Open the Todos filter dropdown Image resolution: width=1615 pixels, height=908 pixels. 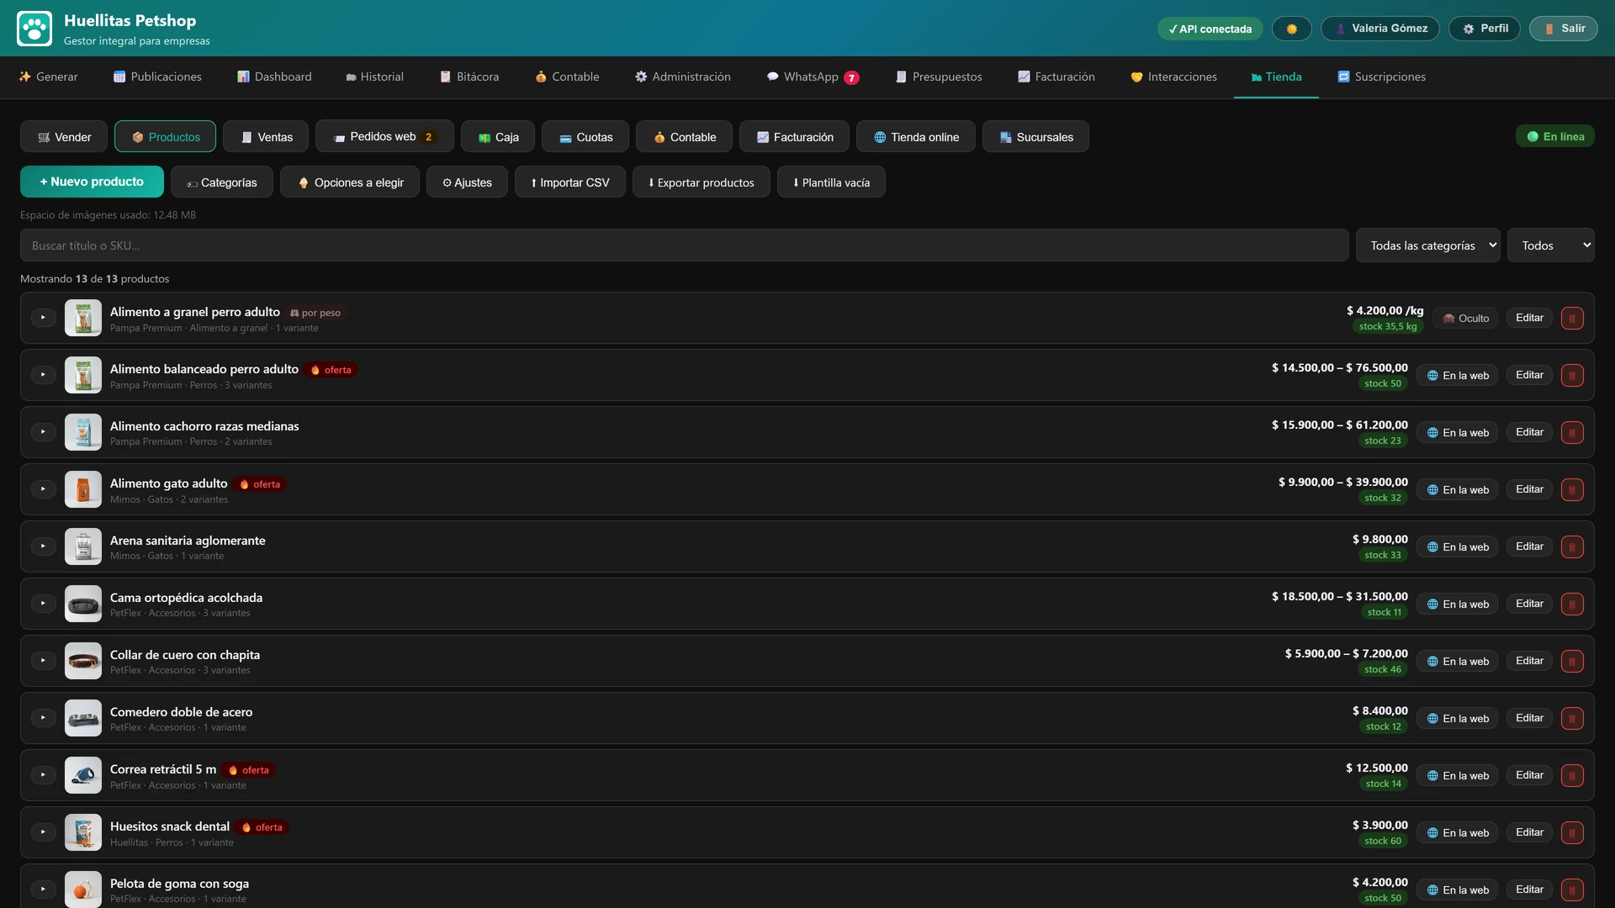1551,245
